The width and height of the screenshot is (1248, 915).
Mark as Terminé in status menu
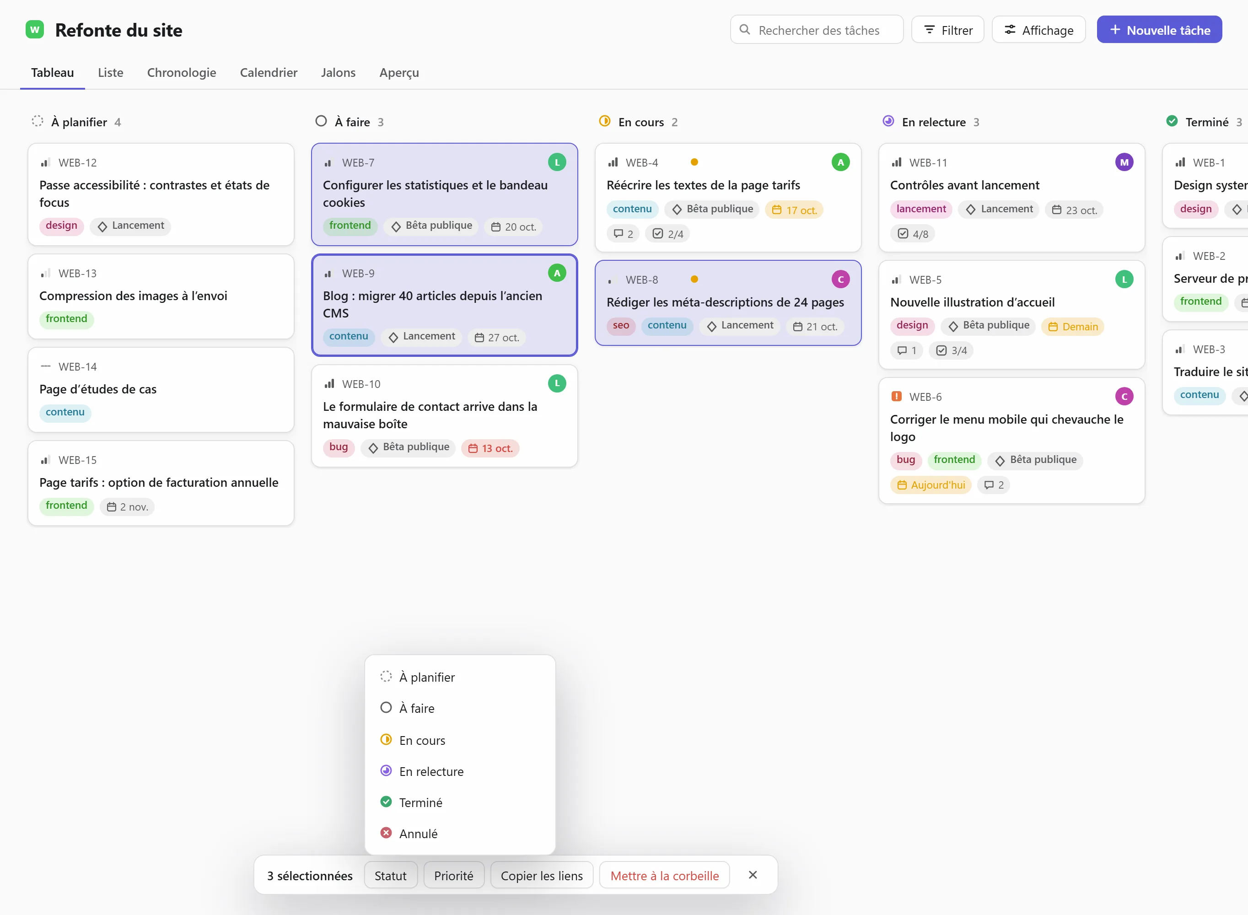(460, 802)
